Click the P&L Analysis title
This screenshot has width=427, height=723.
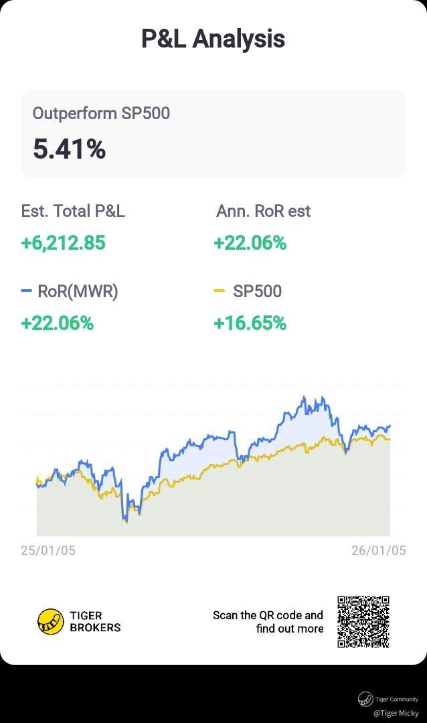(213, 39)
